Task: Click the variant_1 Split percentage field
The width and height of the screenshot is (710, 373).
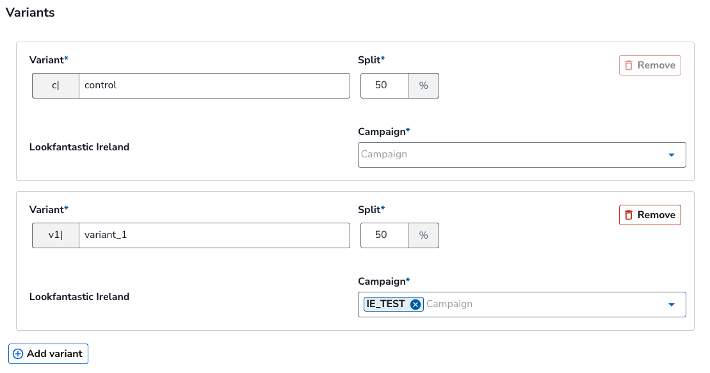Action: [384, 235]
